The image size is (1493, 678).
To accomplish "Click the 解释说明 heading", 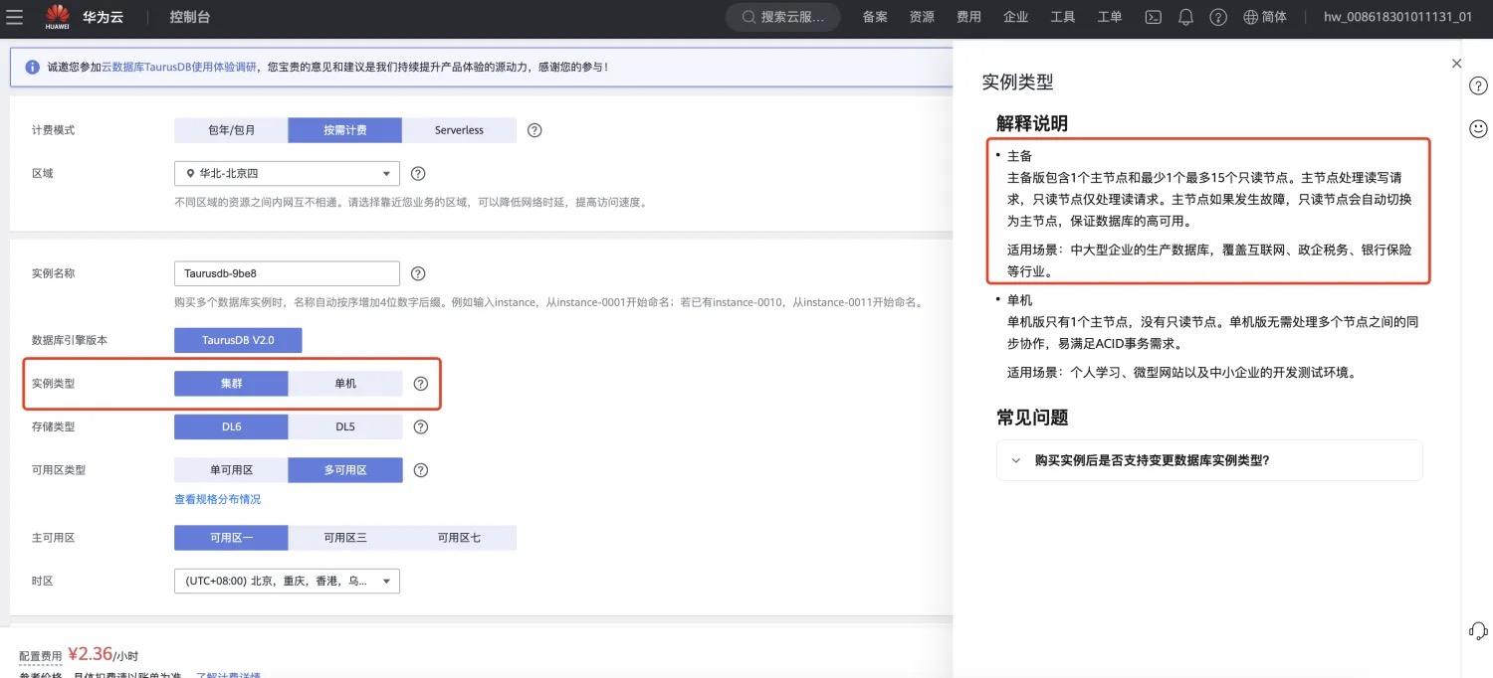I will (1032, 123).
